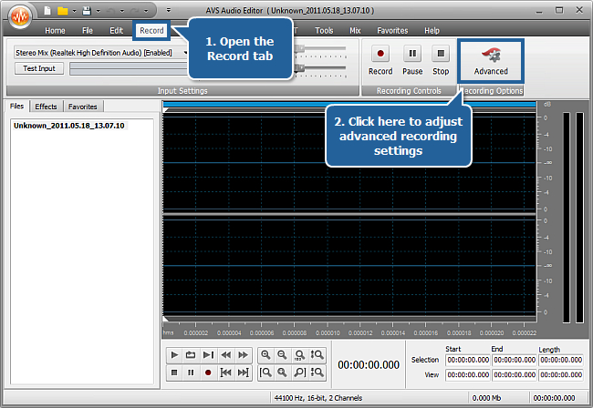The width and height of the screenshot is (593, 408).
Task: Create a new file from quick access toolbar
Action: [47, 11]
